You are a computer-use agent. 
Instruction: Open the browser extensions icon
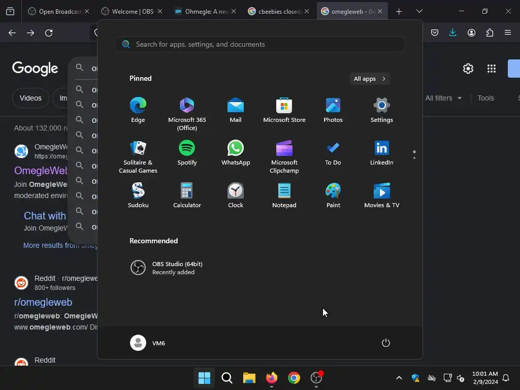pyautogui.click(x=490, y=32)
